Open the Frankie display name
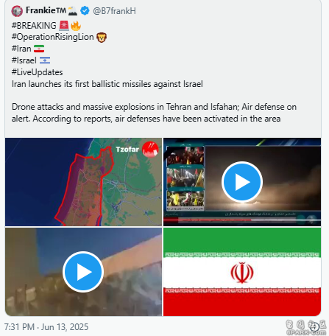This screenshot has width=329, height=336. pyautogui.click(x=46, y=10)
